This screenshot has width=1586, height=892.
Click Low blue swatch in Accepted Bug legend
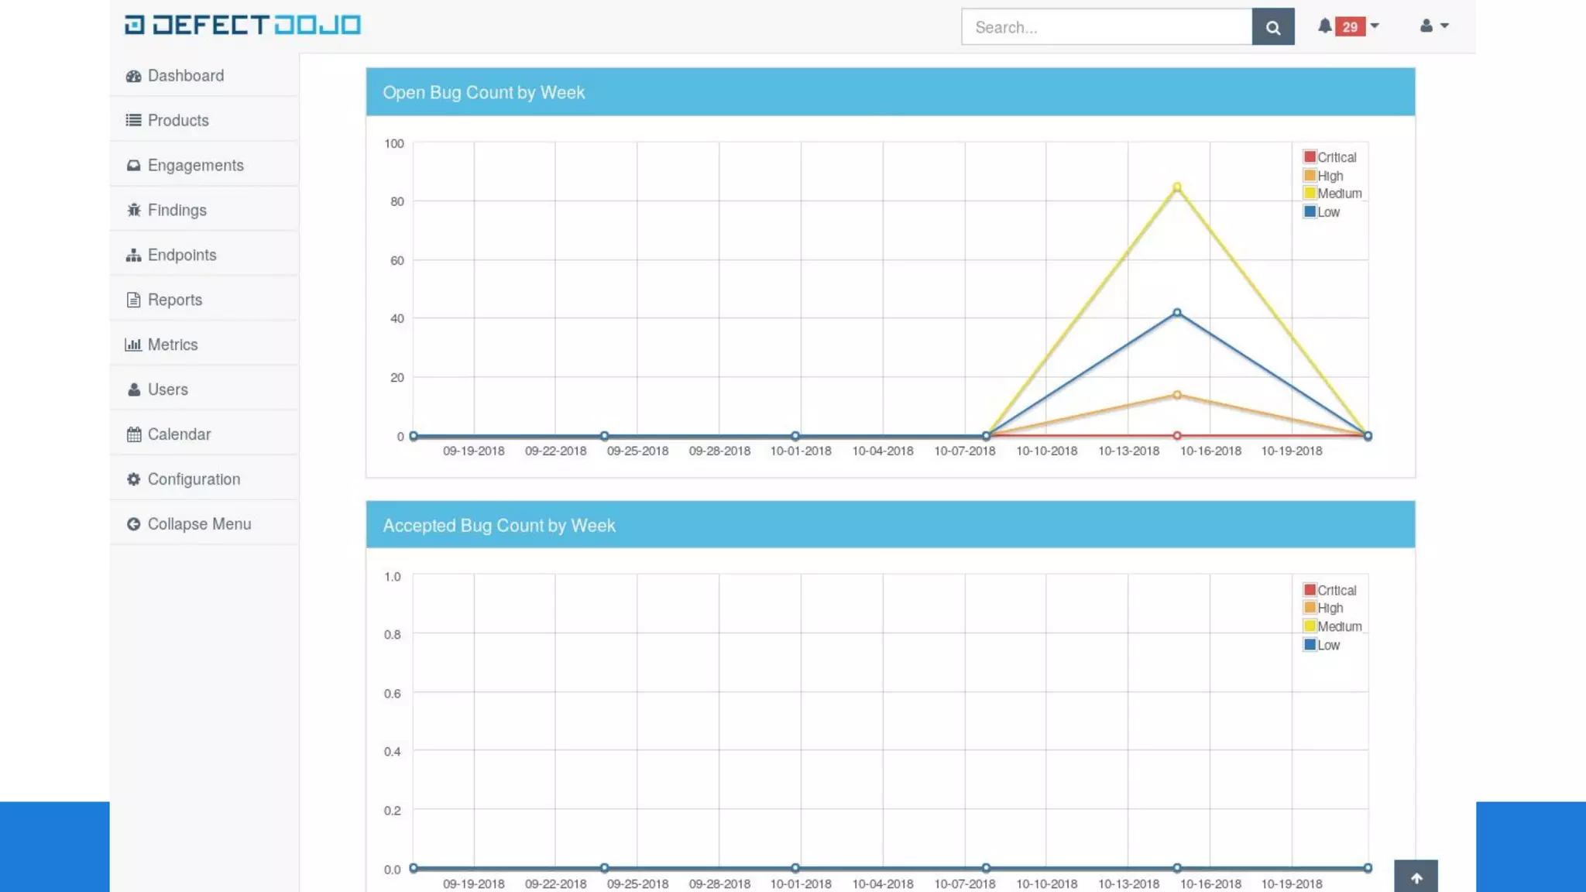pyautogui.click(x=1310, y=645)
